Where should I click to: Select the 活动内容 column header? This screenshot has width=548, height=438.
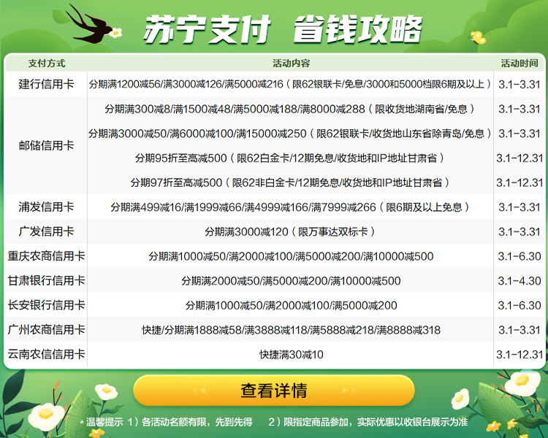tap(291, 63)
